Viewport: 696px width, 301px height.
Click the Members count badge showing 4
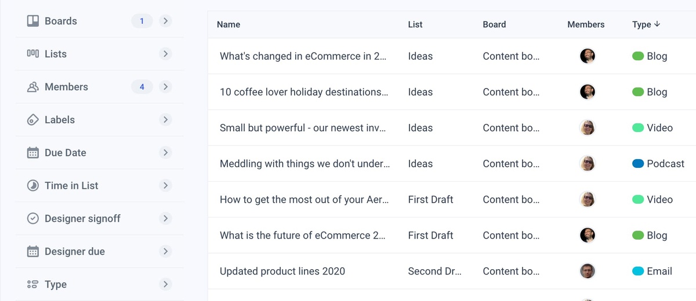click(142, 87)
